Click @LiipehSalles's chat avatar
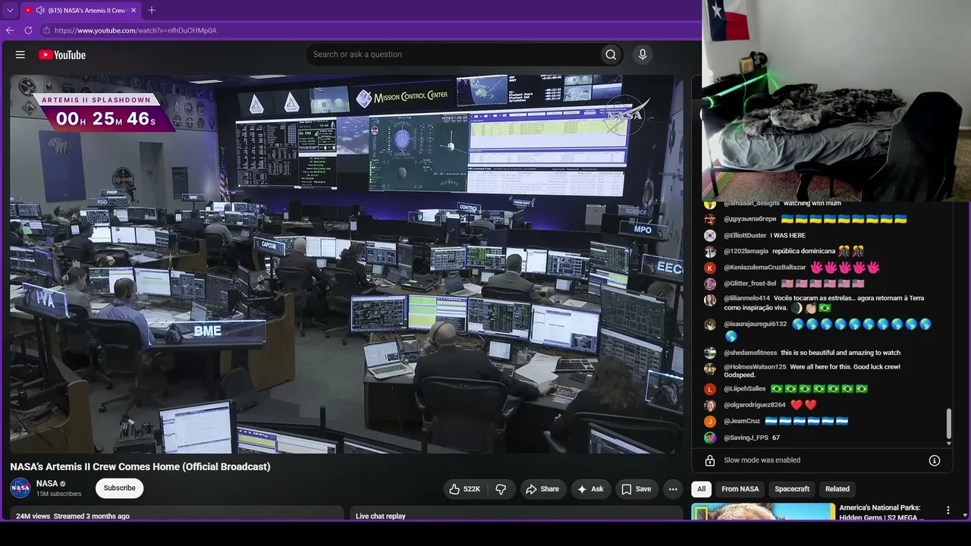The height and width of the screenshot is (546, 971). tap(710, 389)
